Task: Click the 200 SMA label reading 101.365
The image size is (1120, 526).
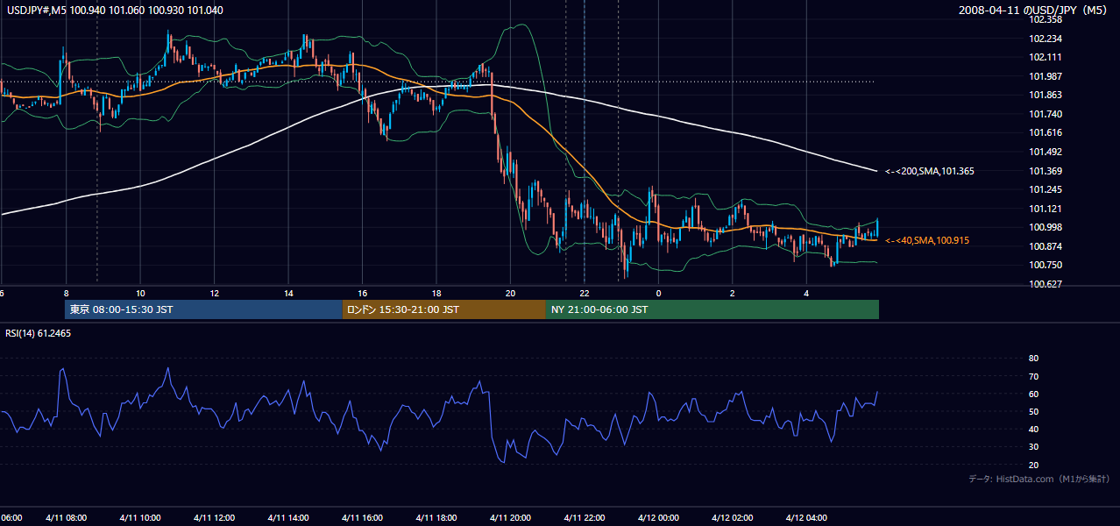Action: [x=930, y=171]
